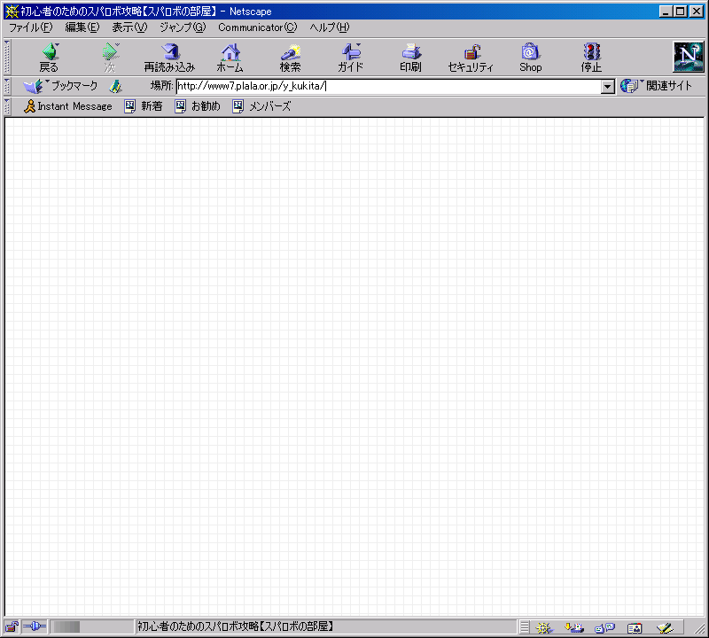Open the Guide (ガイド) toolbar button
This screenshot has width=709, height=638.
[x=350, y=58]
